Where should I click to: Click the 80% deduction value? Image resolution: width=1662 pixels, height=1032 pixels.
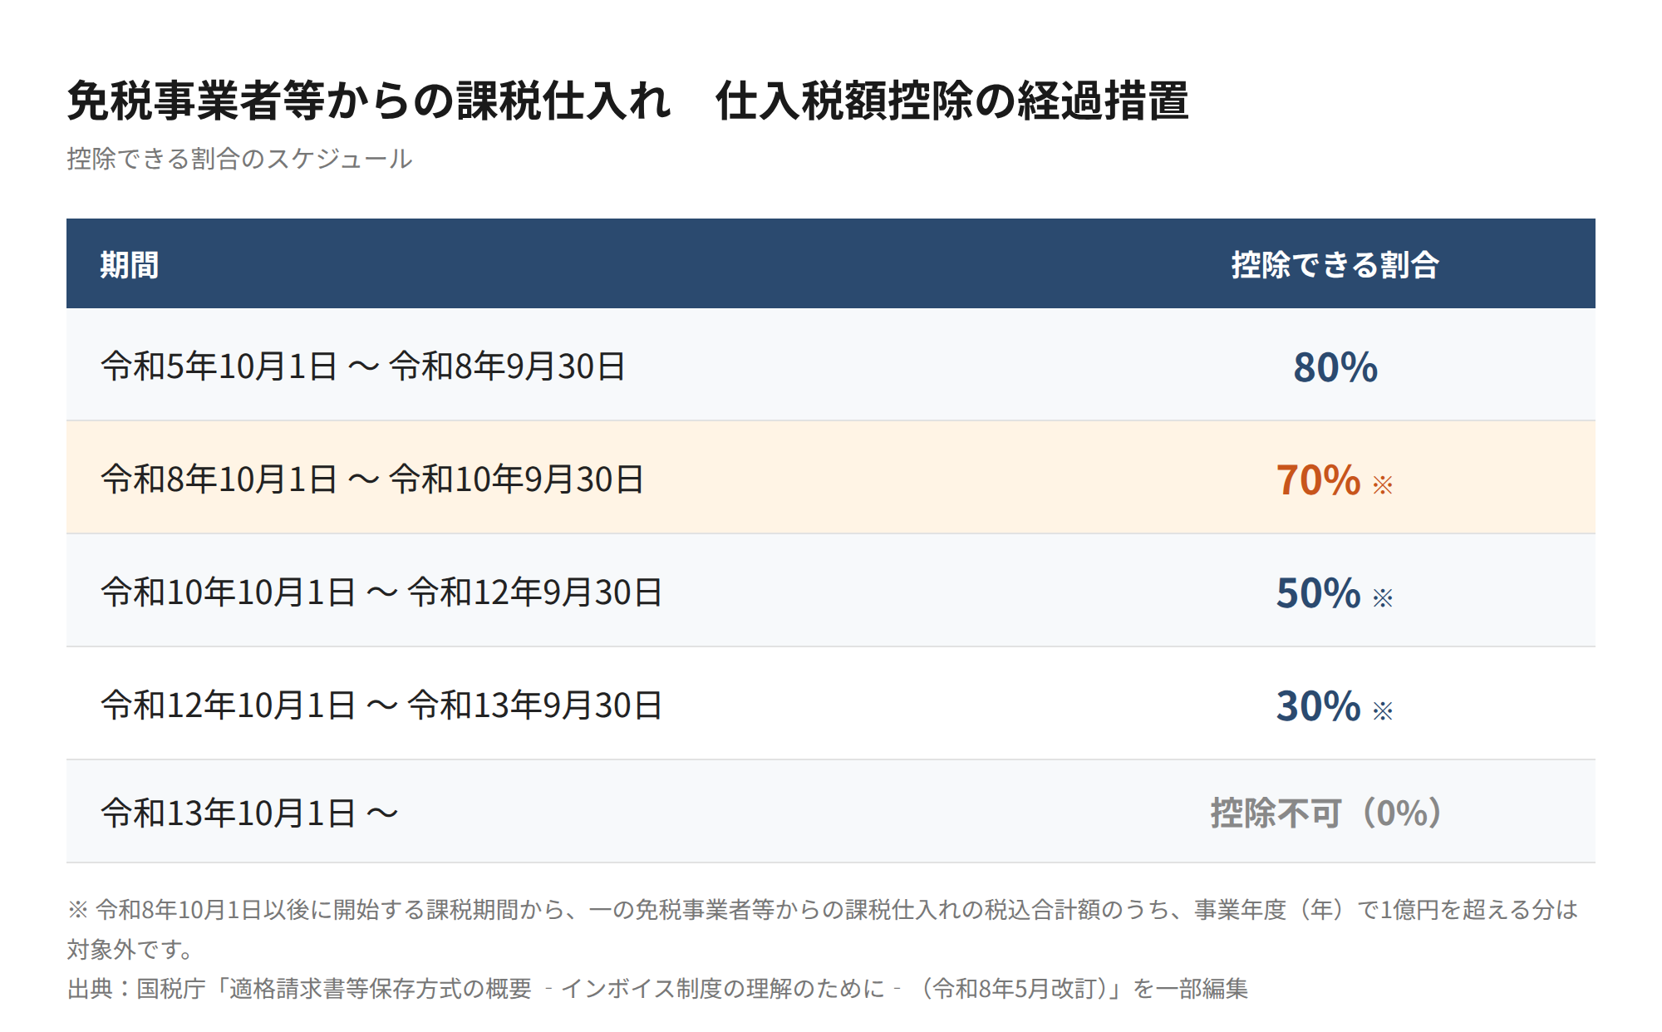[1335, 367]
